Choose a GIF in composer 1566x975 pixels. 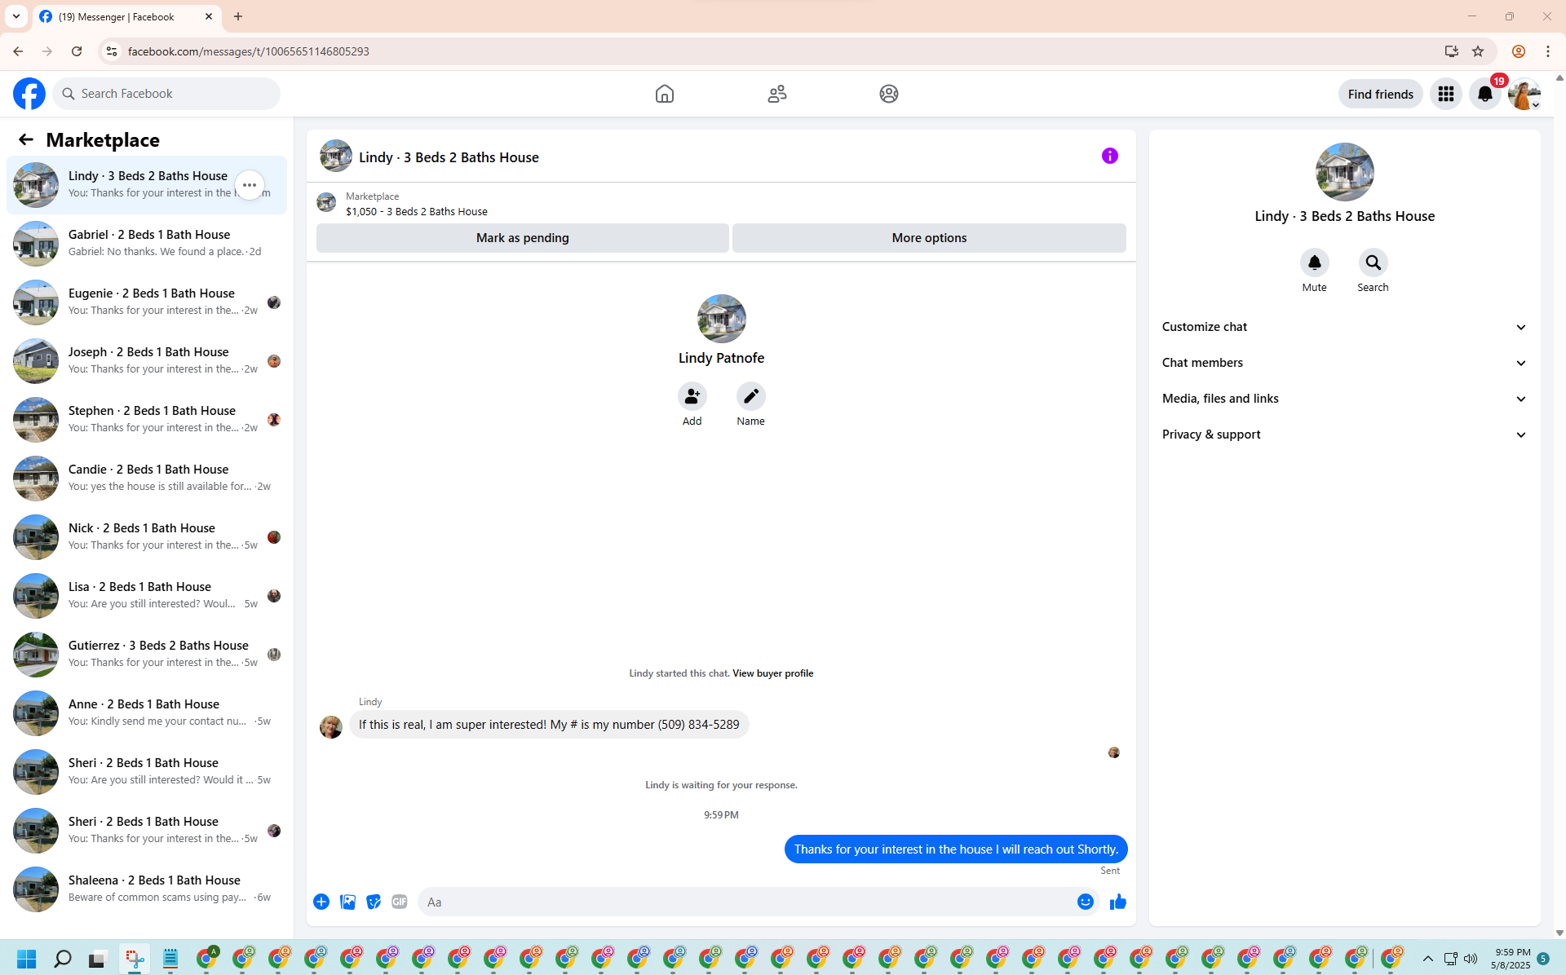pos(400,902)
